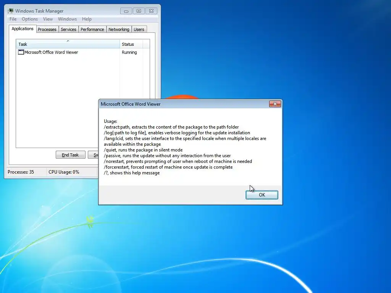Viewport: 391px width, 293px height.
Task: Click the /? help message line
Action: (132, 173)
